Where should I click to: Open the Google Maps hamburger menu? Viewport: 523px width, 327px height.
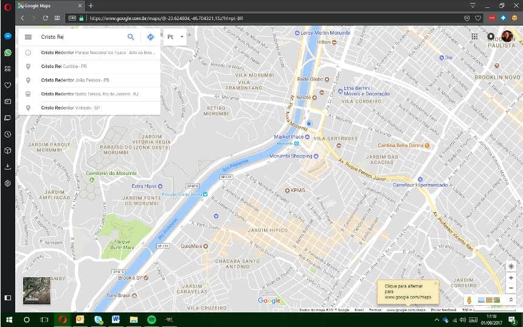tap(29, 37)
